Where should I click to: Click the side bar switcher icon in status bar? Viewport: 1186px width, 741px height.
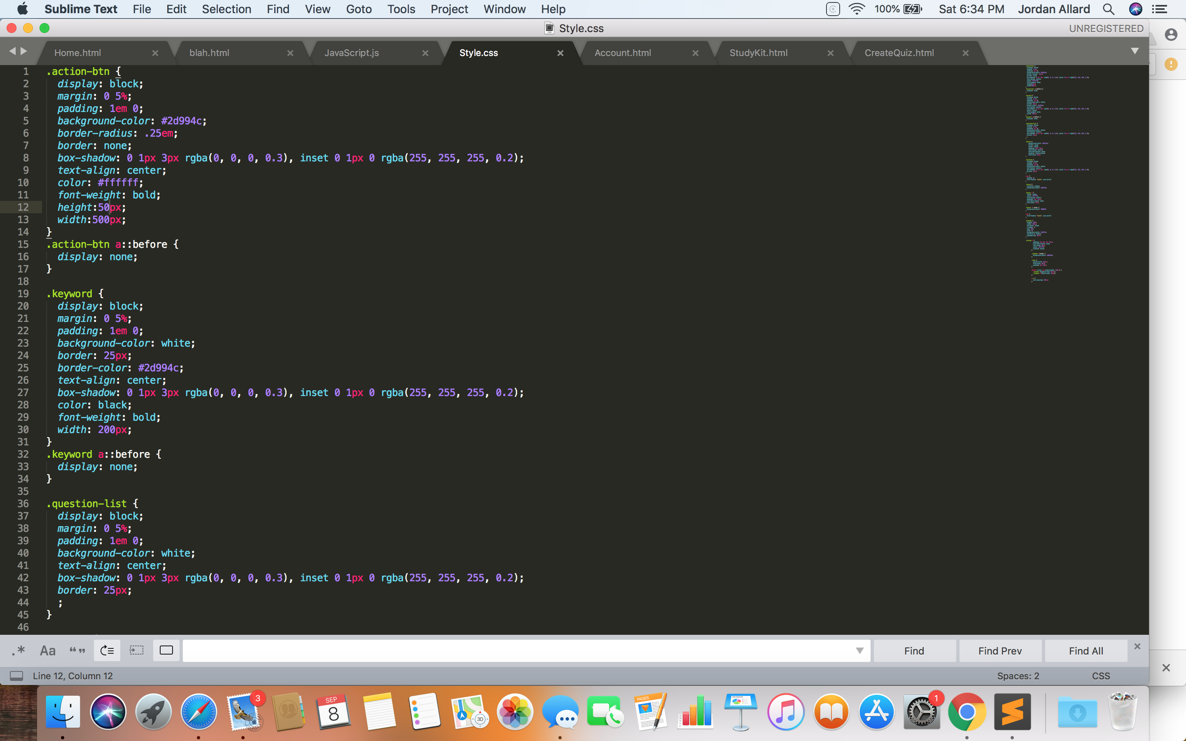(16, 676)
